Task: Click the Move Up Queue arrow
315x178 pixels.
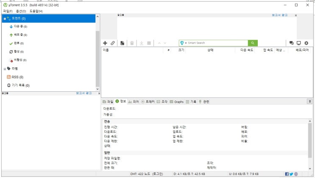Action: pos(159,43)
